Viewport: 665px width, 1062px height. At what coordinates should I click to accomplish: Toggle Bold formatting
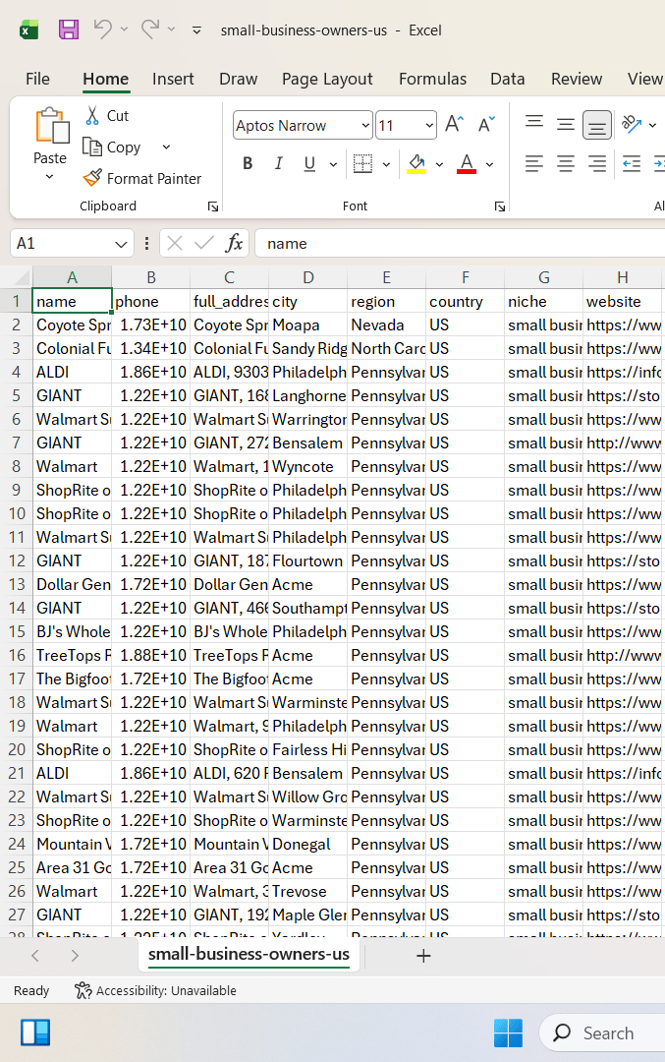[248, 164]
